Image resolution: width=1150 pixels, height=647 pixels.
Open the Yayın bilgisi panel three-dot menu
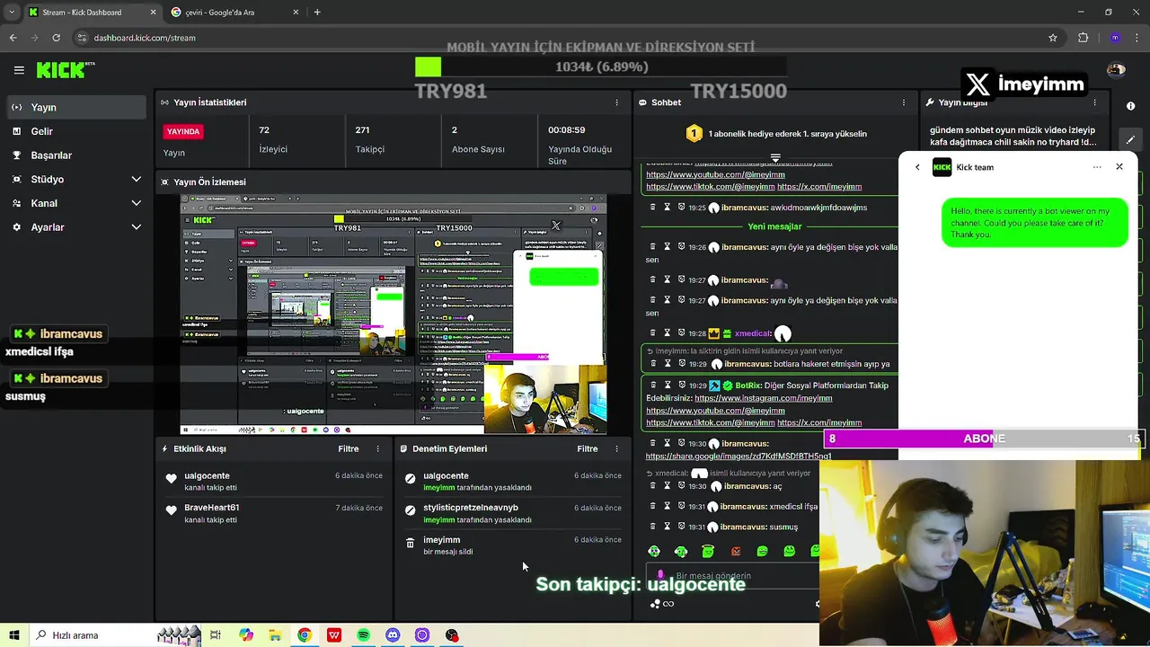tap(1094, 102)
